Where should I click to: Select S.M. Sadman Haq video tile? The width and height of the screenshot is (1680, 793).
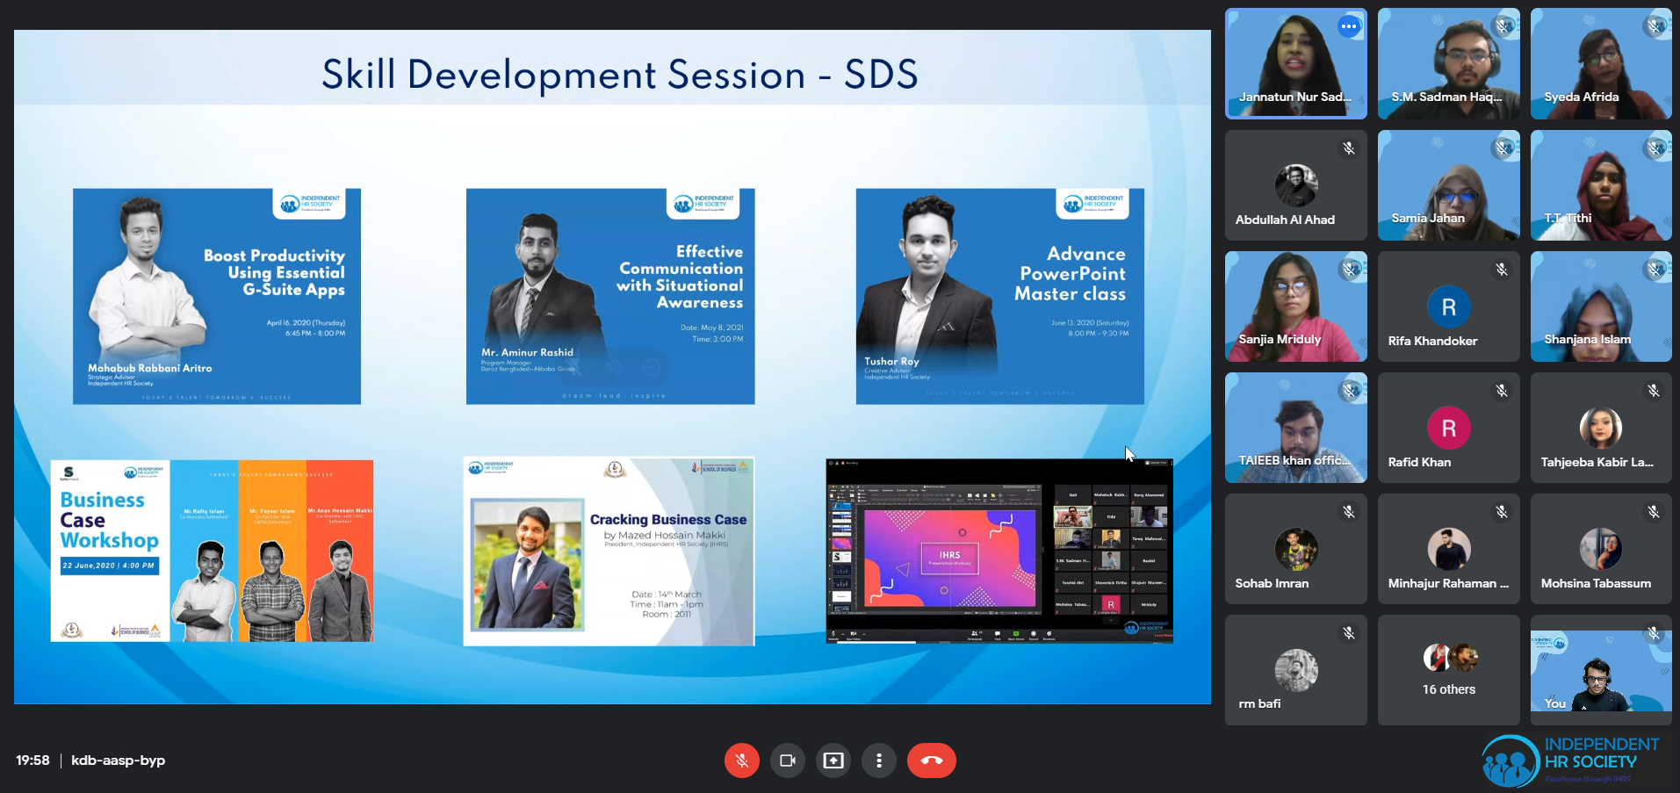(x=1448, y=63)
